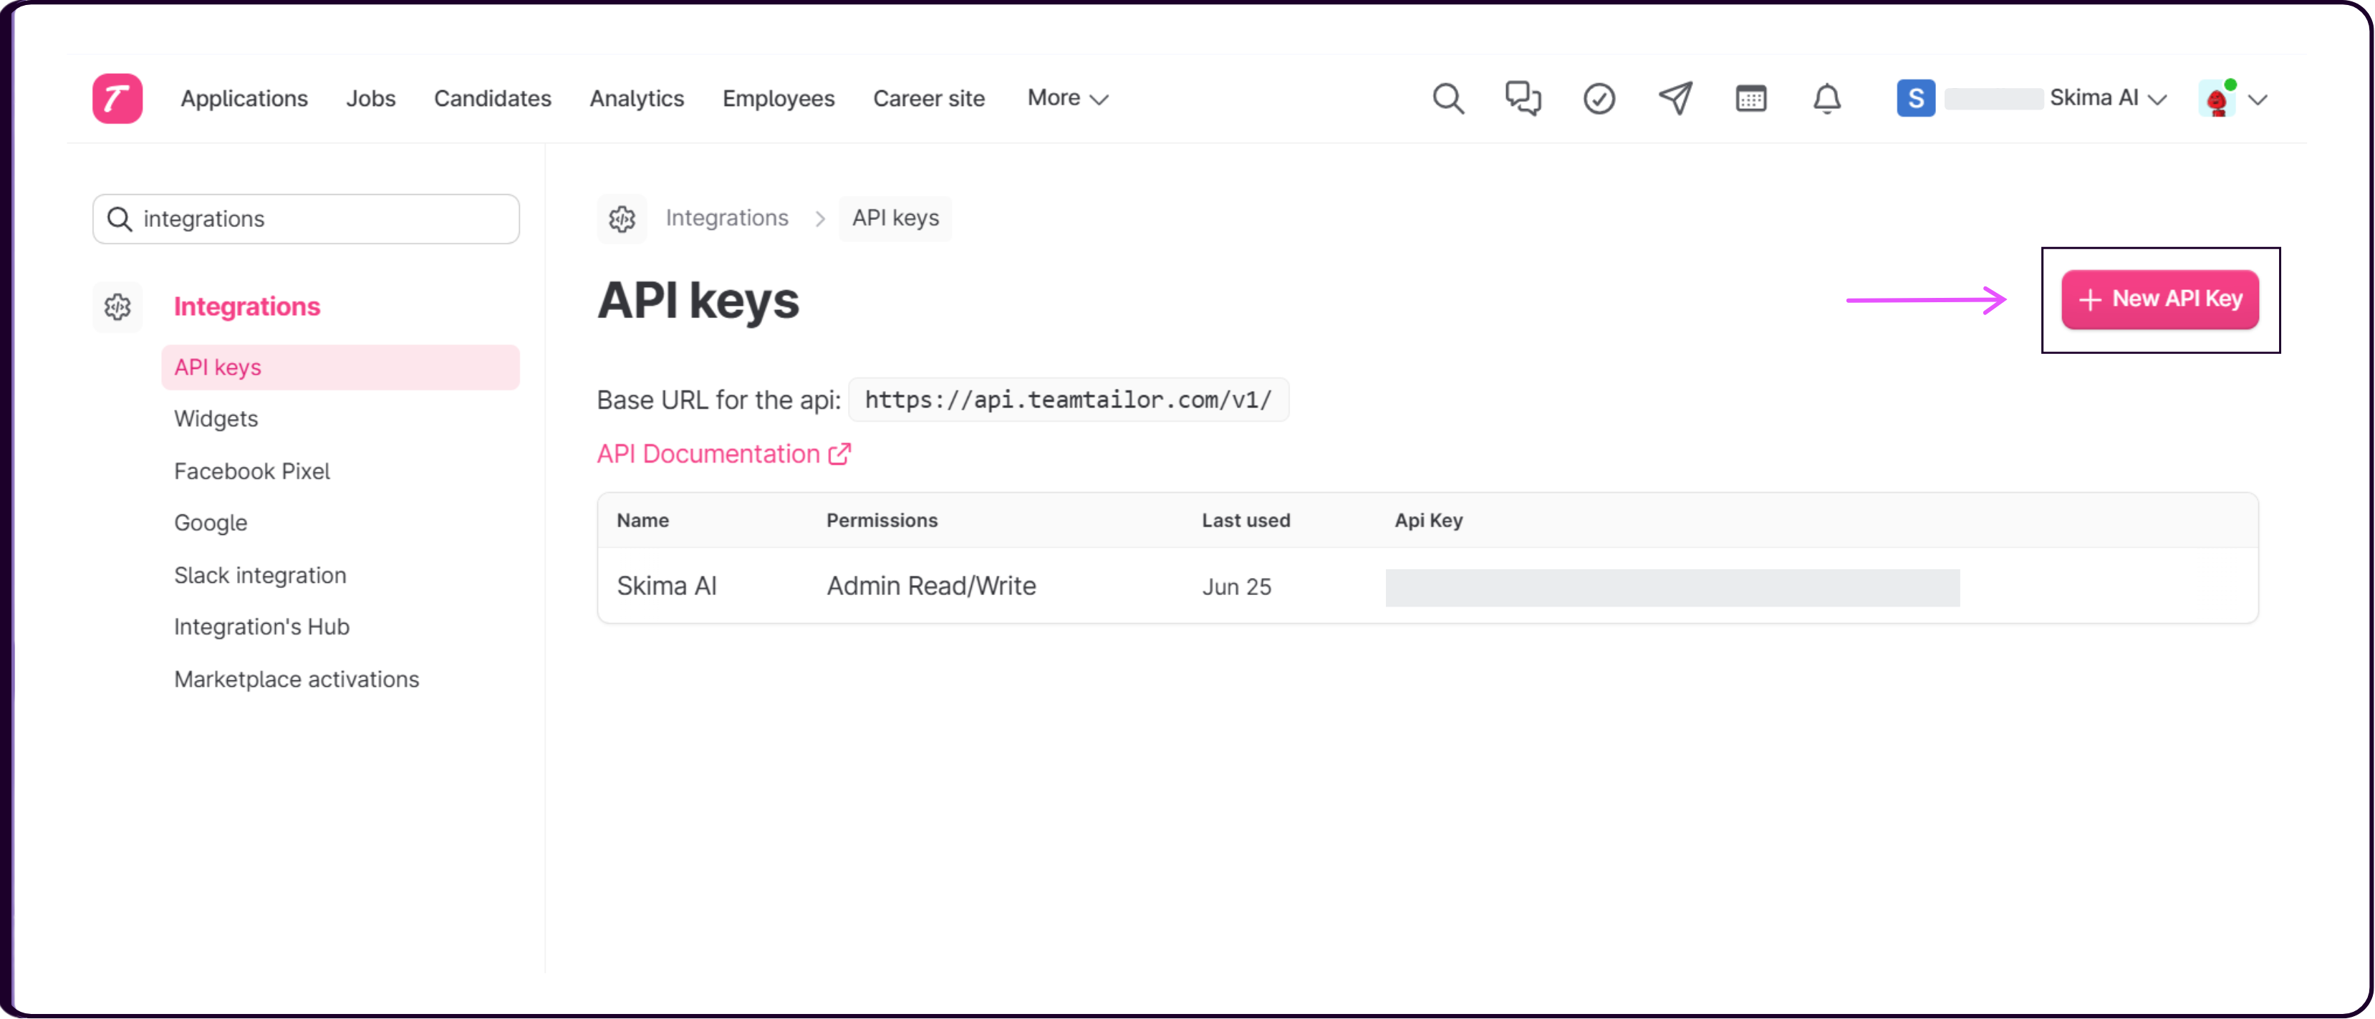This screenshot has width=2375, height=1019.
Task: Open the to-do checkmark circle icon
Action: (1599, 99)
